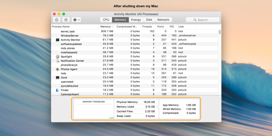Select the mds_stores process row
This screenshot has height=136, width=272.
tap(135, 48)
